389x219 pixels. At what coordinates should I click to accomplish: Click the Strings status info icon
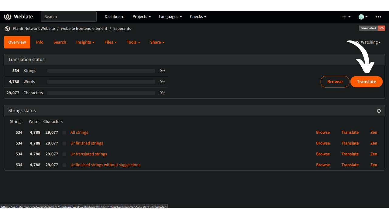click(379, 111)
